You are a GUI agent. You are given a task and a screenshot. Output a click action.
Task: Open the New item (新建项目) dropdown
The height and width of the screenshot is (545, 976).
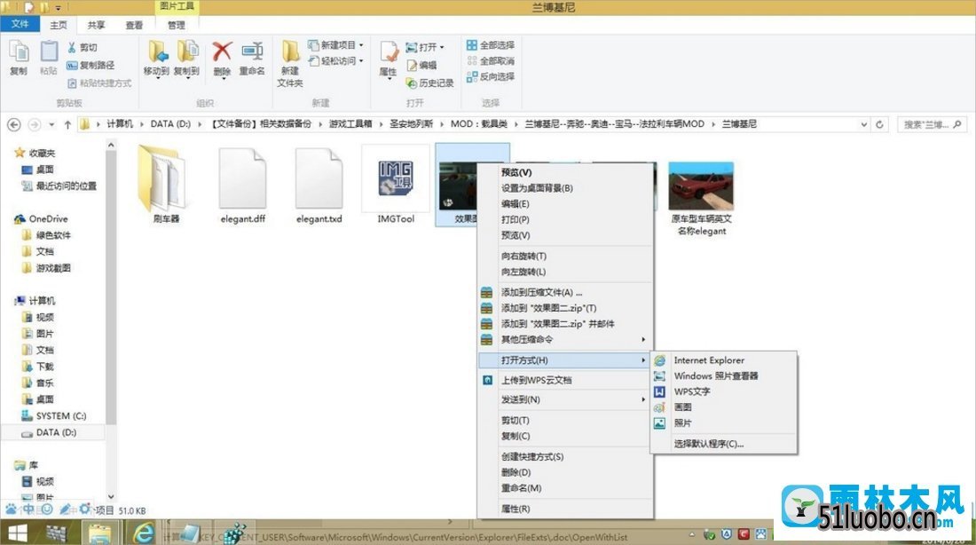point(335,45)
